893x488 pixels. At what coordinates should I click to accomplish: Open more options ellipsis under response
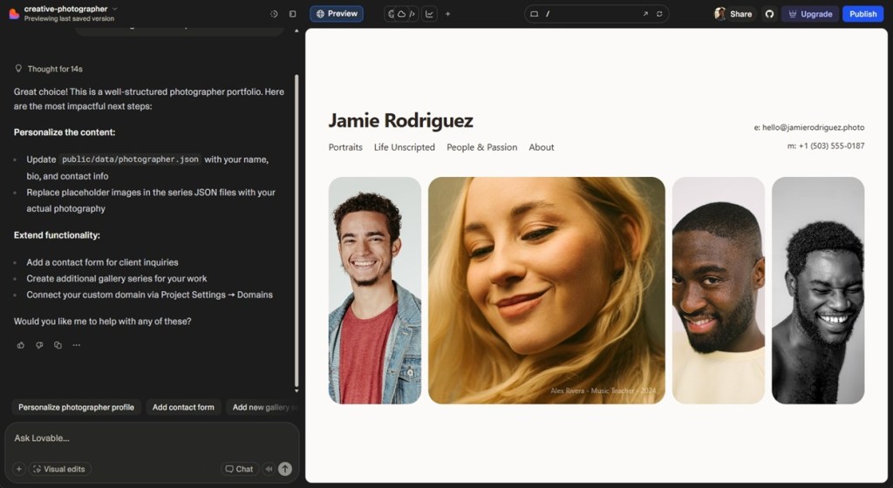click(x=77, y=345)
